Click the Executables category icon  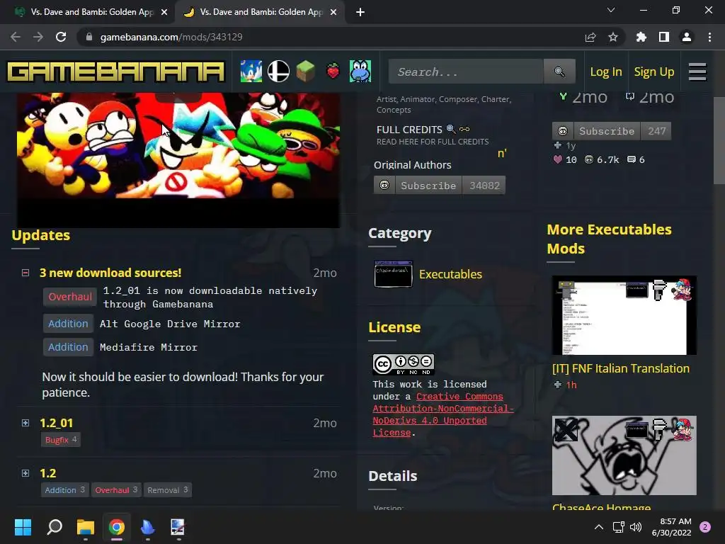[393, 274]
